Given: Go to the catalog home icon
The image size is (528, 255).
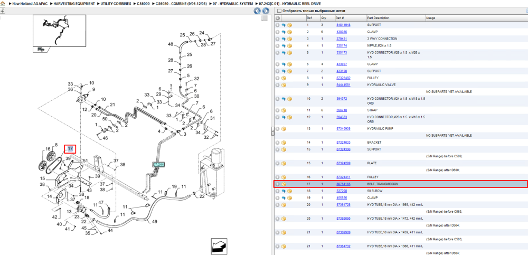Looking at the screenshot, I should [x=2, y=3].
